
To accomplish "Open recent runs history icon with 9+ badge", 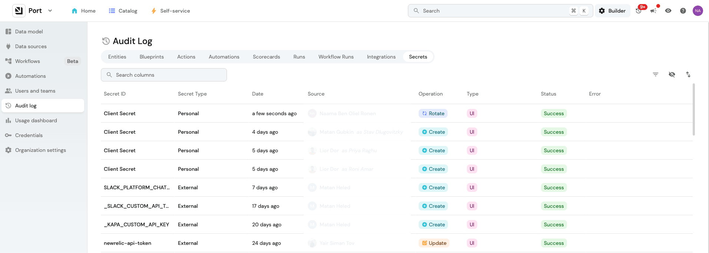I will coord(639,11).
